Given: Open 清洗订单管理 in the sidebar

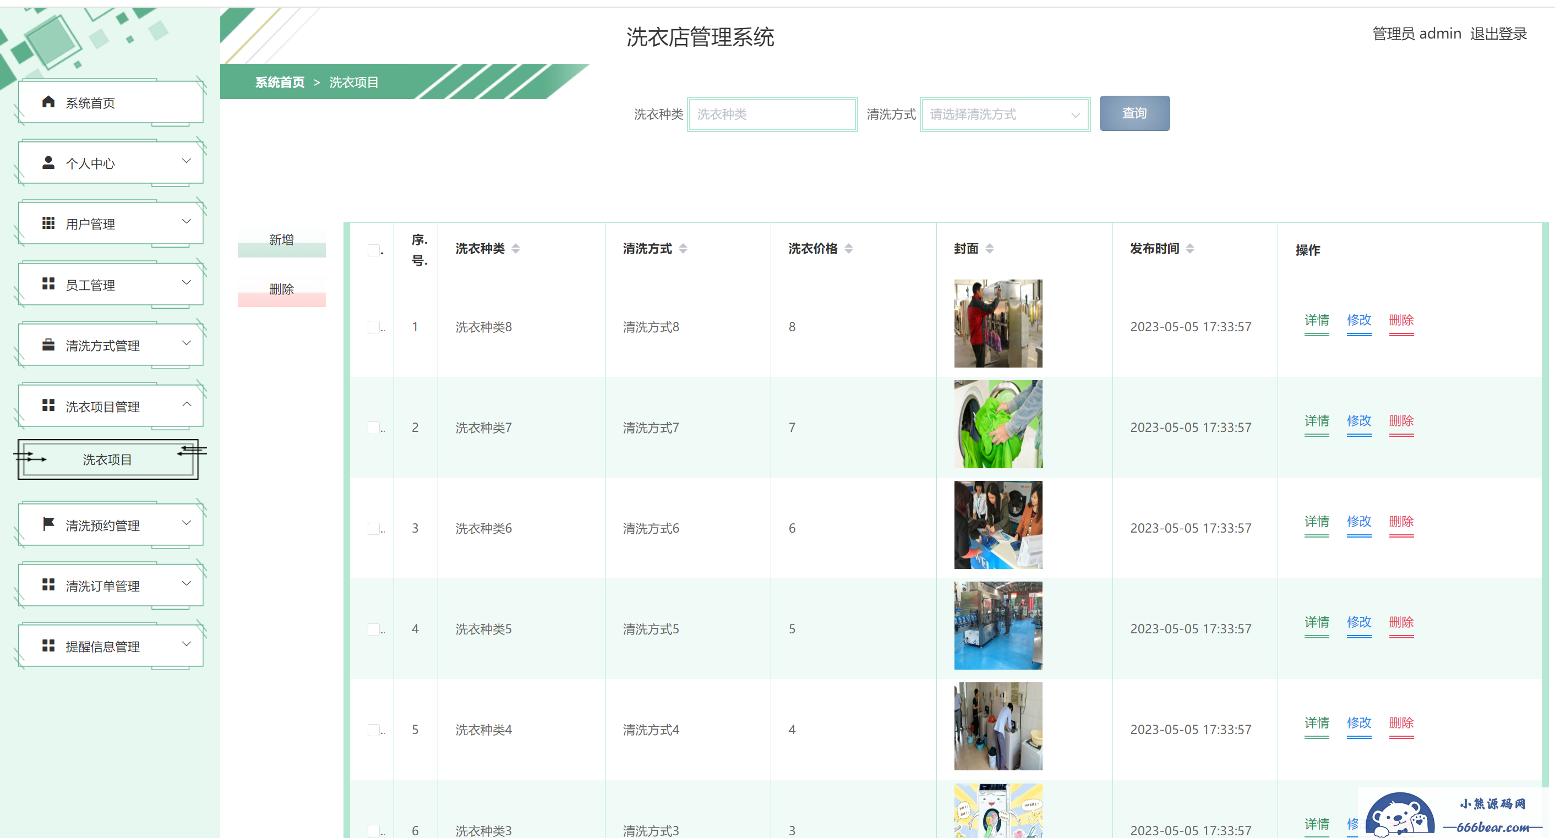Looking at the screenshot, I should point(111,585).
